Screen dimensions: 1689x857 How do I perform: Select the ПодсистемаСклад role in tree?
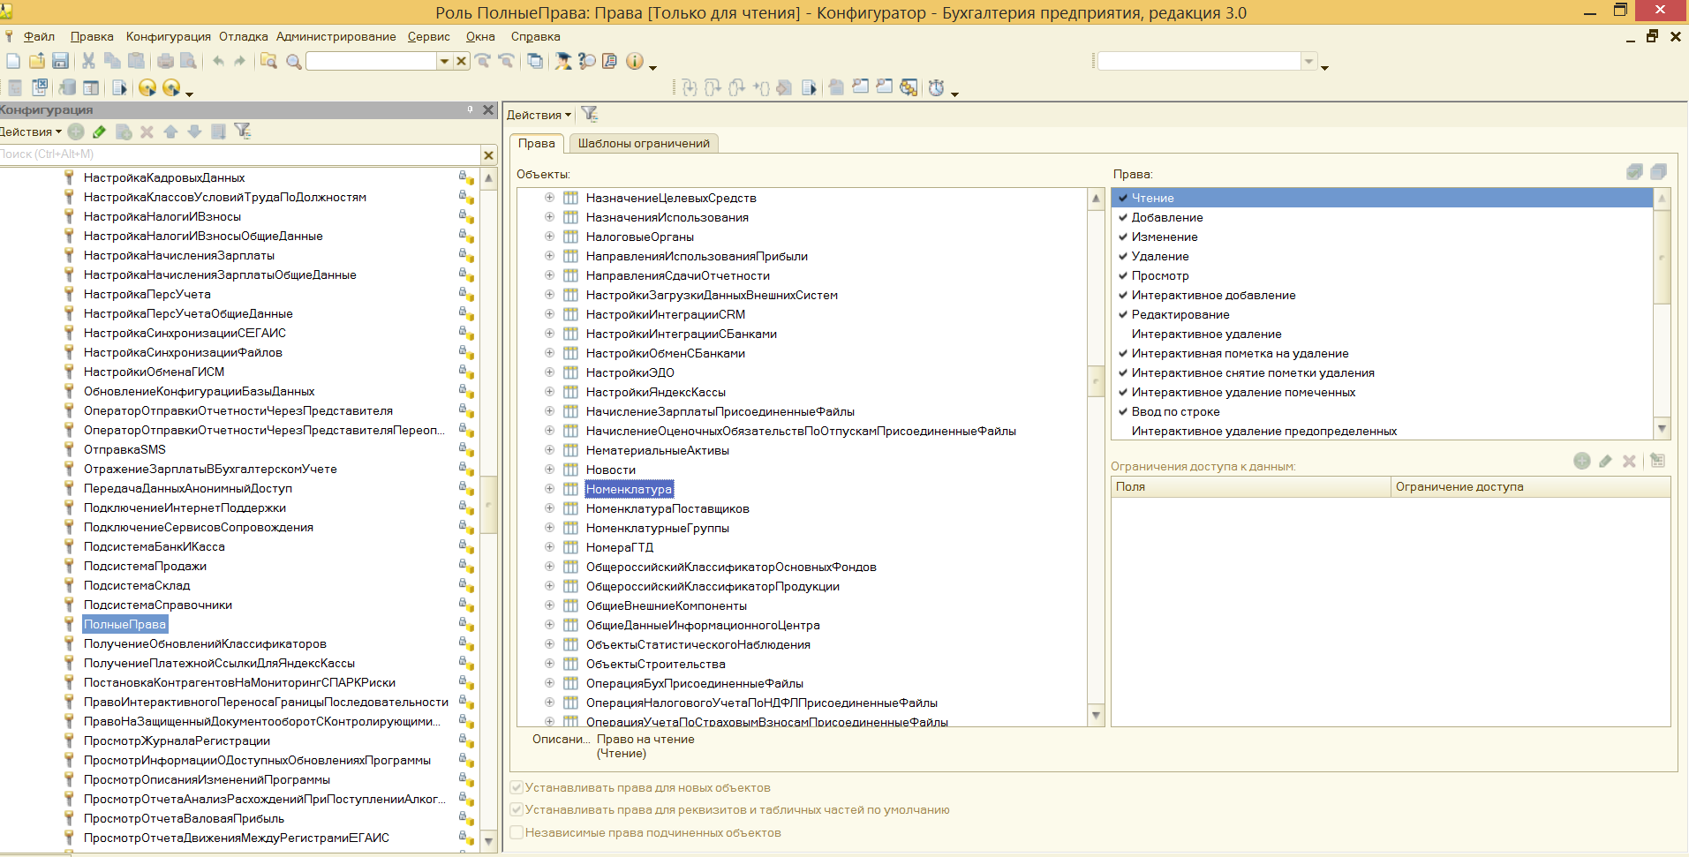click(137, 585)
